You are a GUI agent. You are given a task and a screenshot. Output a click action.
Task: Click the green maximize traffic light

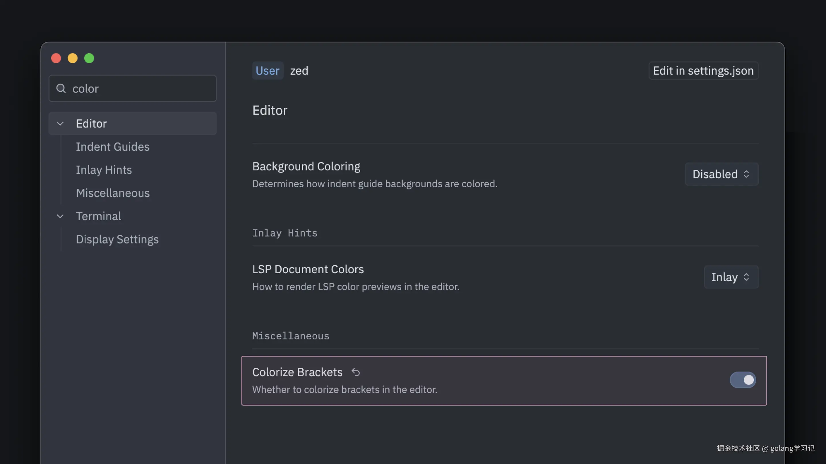pos(89,58)
